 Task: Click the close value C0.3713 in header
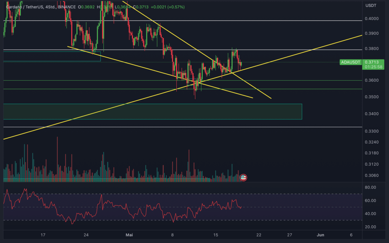[141, 7]
